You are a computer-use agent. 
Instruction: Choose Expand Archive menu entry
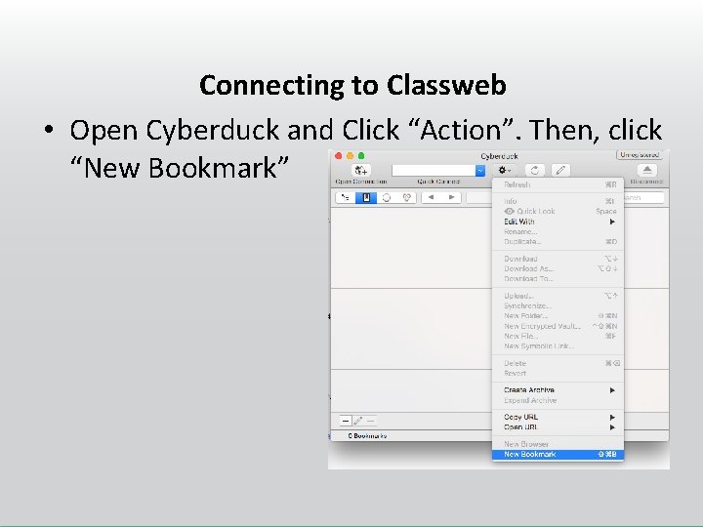tap(558, 401)
